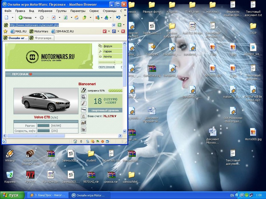
Task: Select the Корзина recycle bin icon
Action: point(10,177)
